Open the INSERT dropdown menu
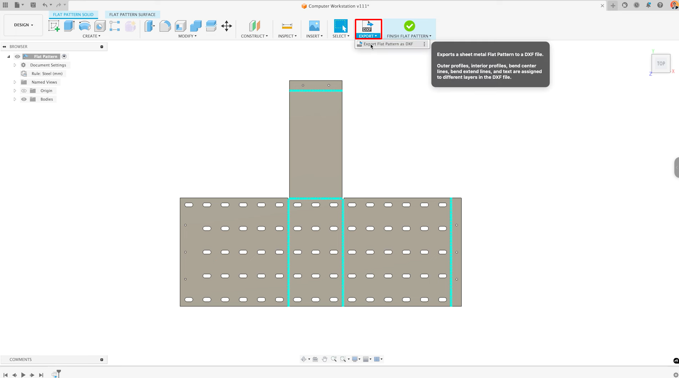Image resolution: width=679 pixels, height=378 pixels. (314, 36)
